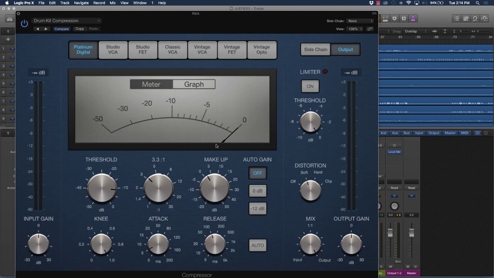Viewport: 494px width, 278px height.
Task: Toggle the Compare button
Action: pos(61,29)
